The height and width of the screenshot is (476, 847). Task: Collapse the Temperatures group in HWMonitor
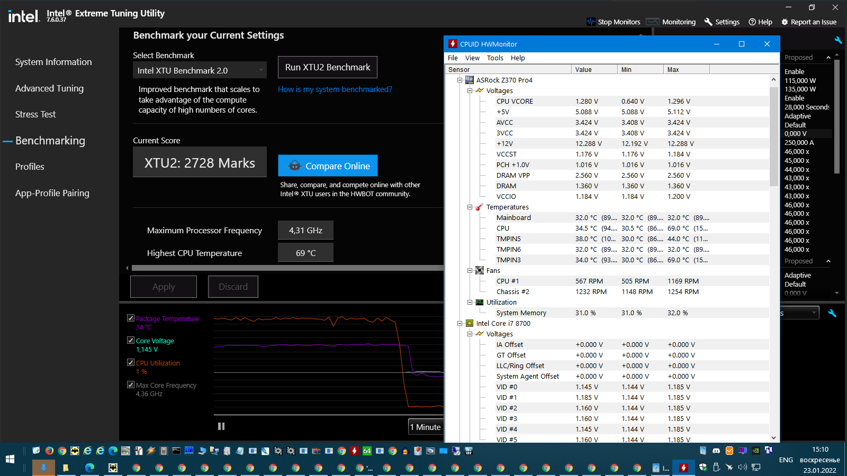470,207
